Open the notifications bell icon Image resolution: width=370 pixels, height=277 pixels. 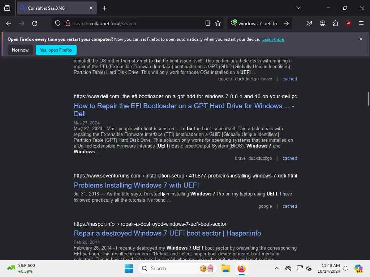click(x=345, y=268)
